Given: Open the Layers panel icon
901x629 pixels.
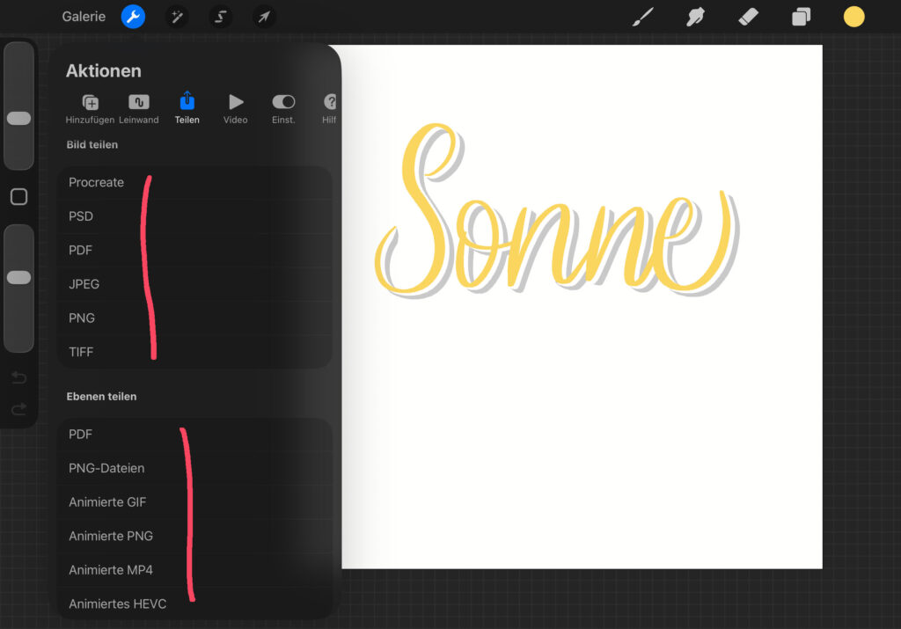Looking at the screenshot, I should tap(801, 17).
